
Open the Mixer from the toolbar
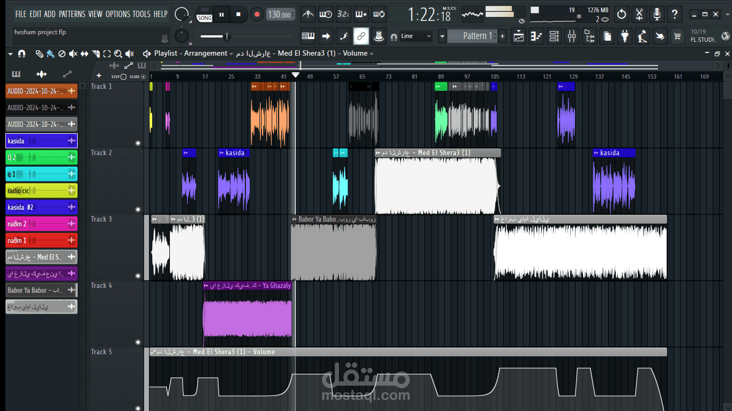coord(572,36)
